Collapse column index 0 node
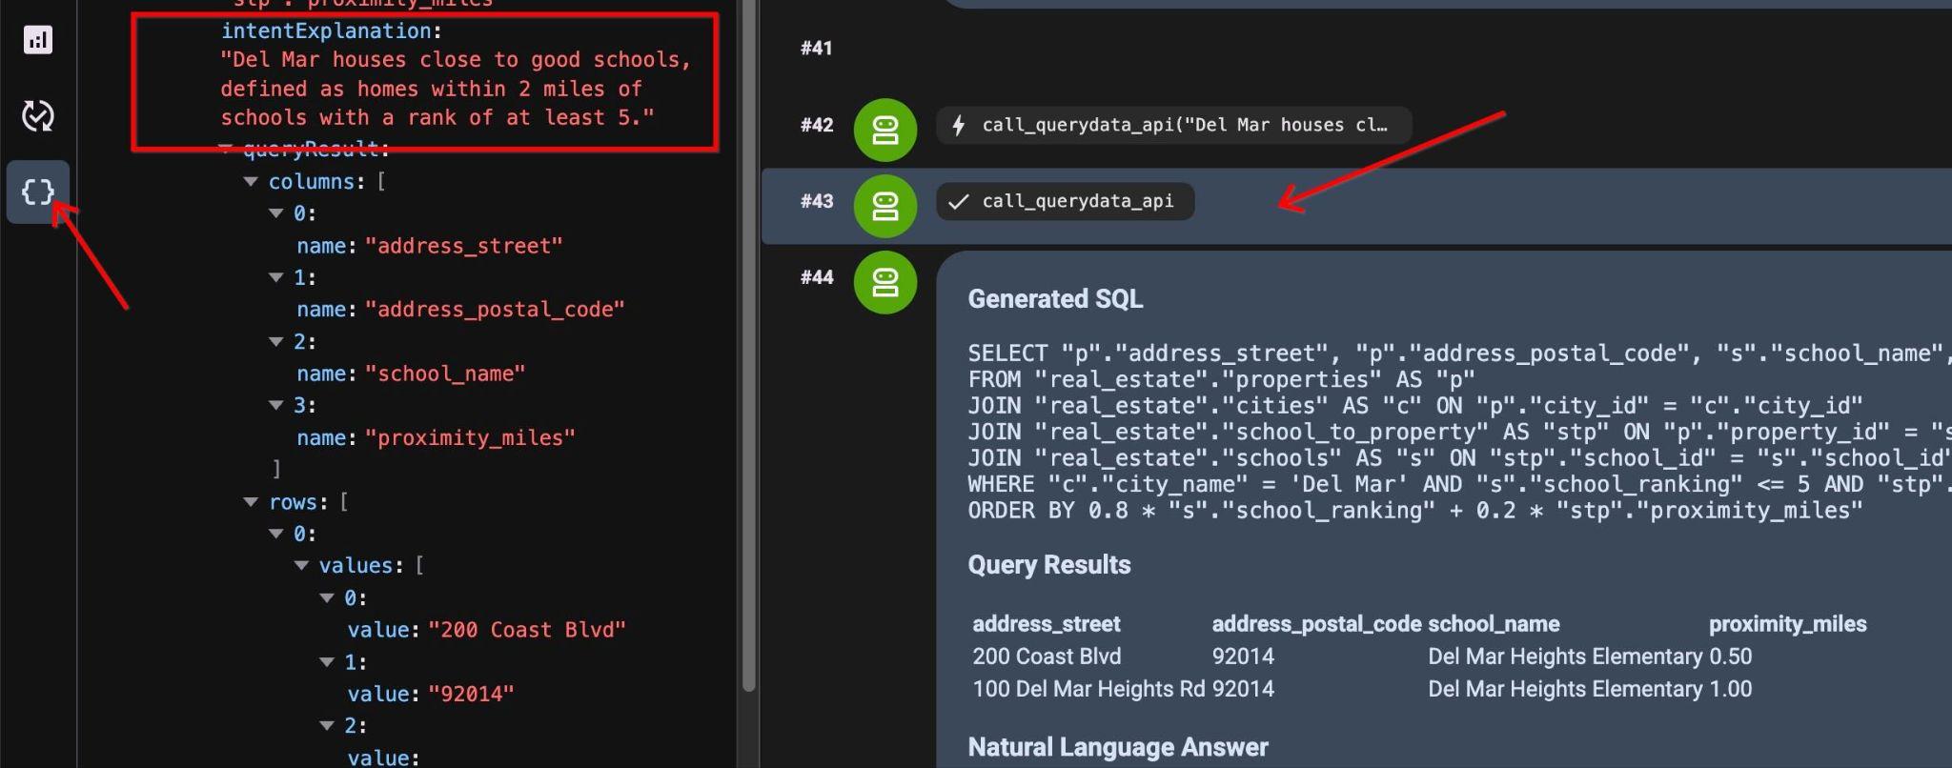The height and width of the screenshot is (768, 1952). (276, 213)
